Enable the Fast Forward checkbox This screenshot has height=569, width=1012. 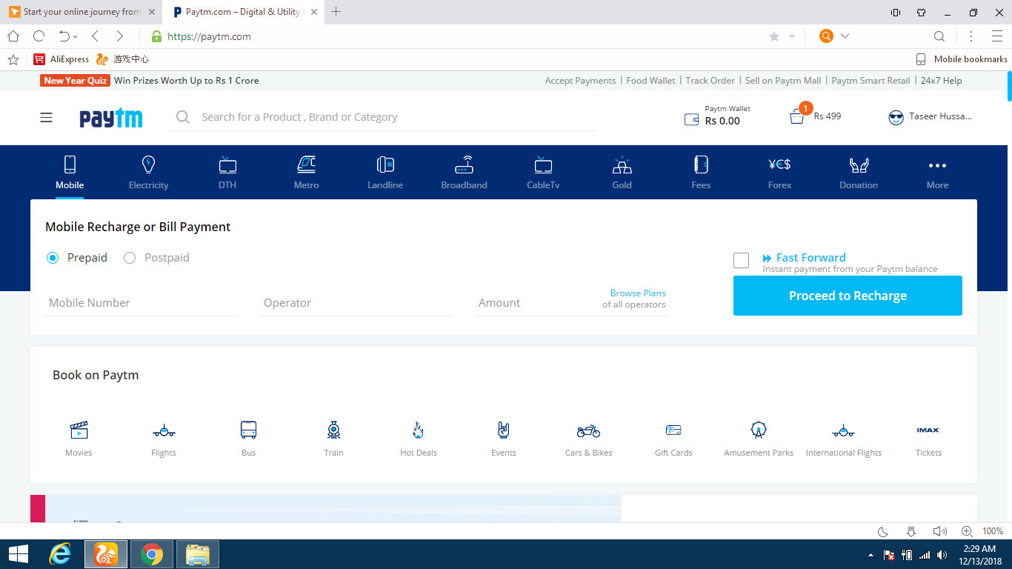pos(741,260)
